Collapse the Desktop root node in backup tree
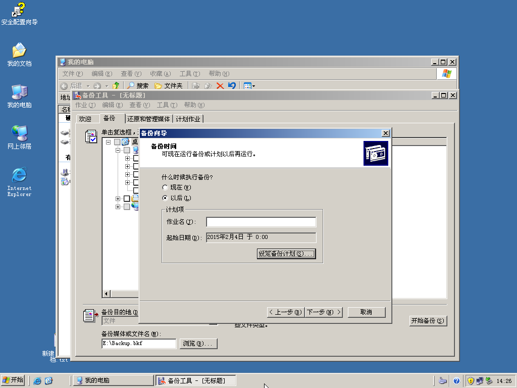 (108, 142)
